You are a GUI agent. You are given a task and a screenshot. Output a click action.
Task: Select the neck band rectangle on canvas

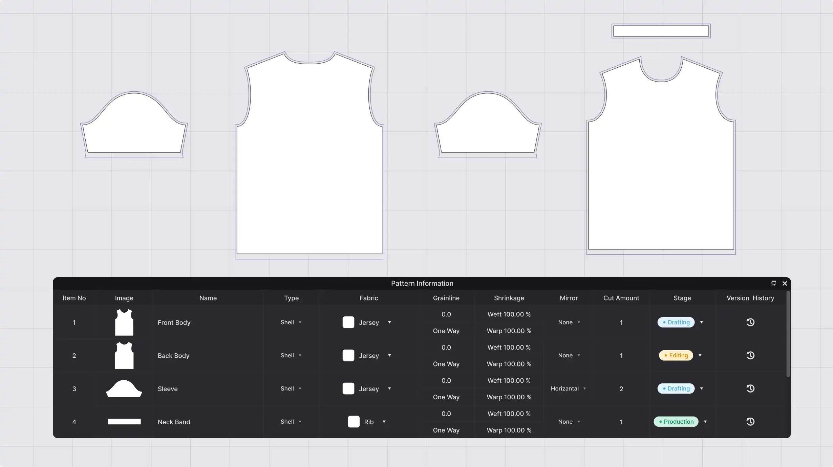tap(661, 31)
